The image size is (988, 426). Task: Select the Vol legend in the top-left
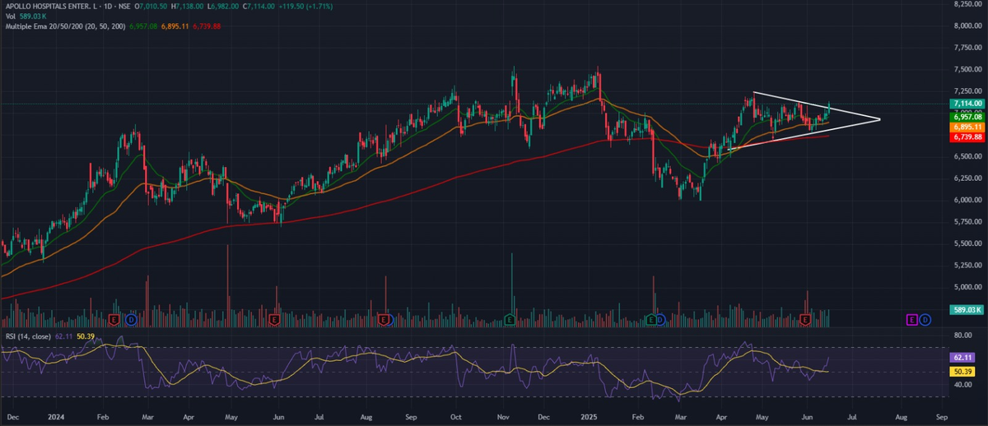(11, 16)
